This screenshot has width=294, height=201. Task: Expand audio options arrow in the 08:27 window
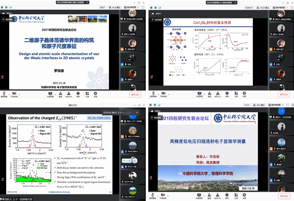[x=9, y=95]
